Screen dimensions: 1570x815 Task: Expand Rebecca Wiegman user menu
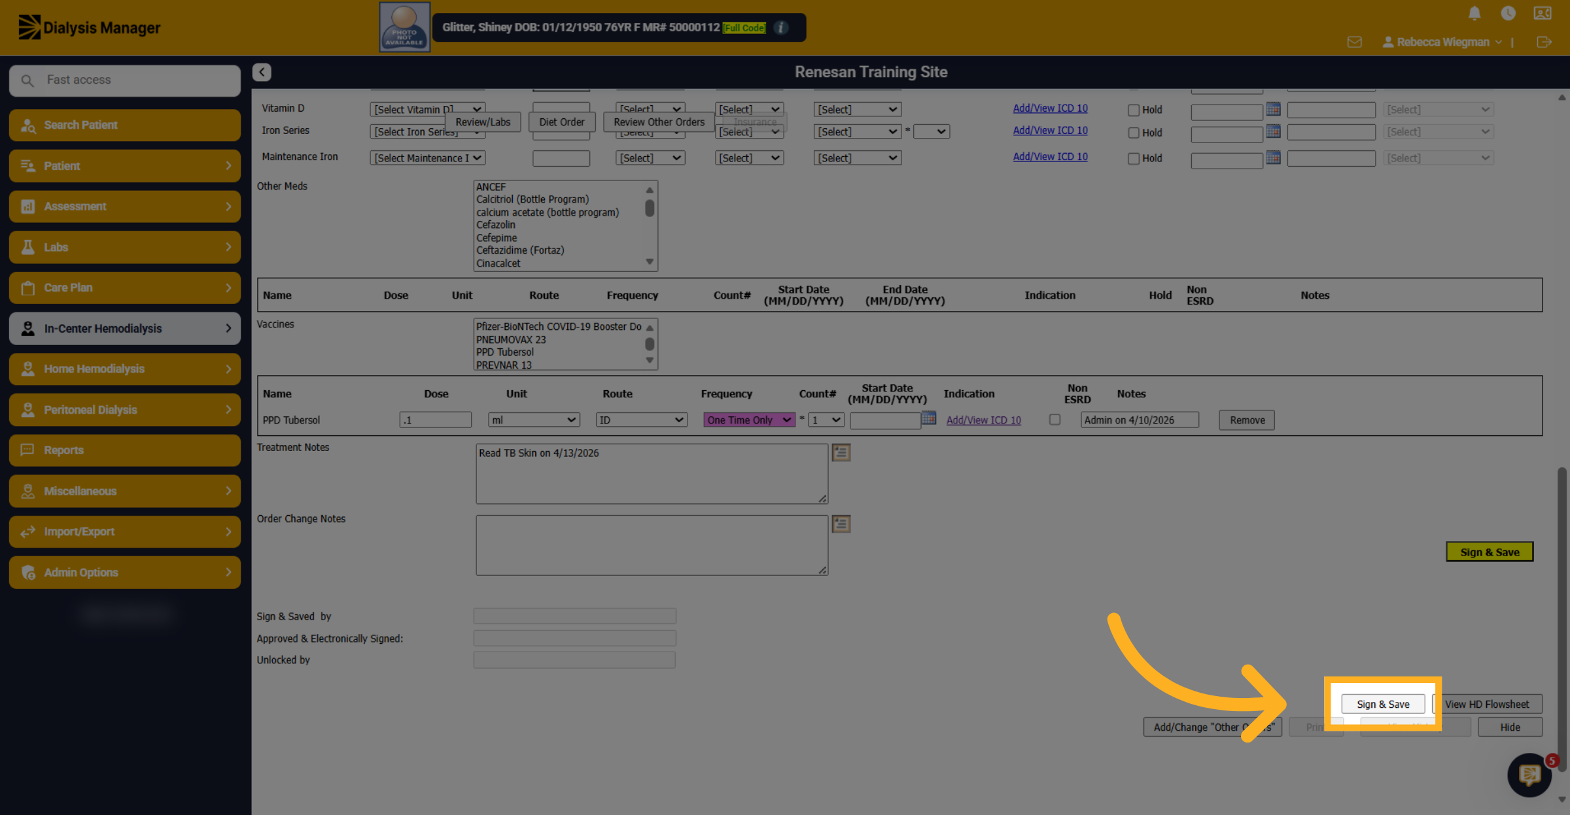point(1442,42)
